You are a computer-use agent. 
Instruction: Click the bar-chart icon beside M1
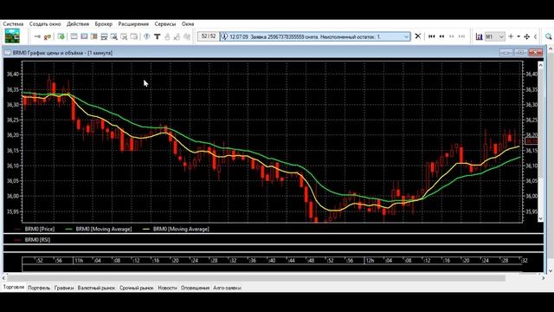point(479,36)
